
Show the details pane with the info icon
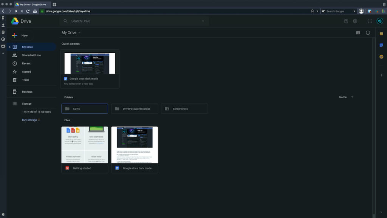(368, 33)
